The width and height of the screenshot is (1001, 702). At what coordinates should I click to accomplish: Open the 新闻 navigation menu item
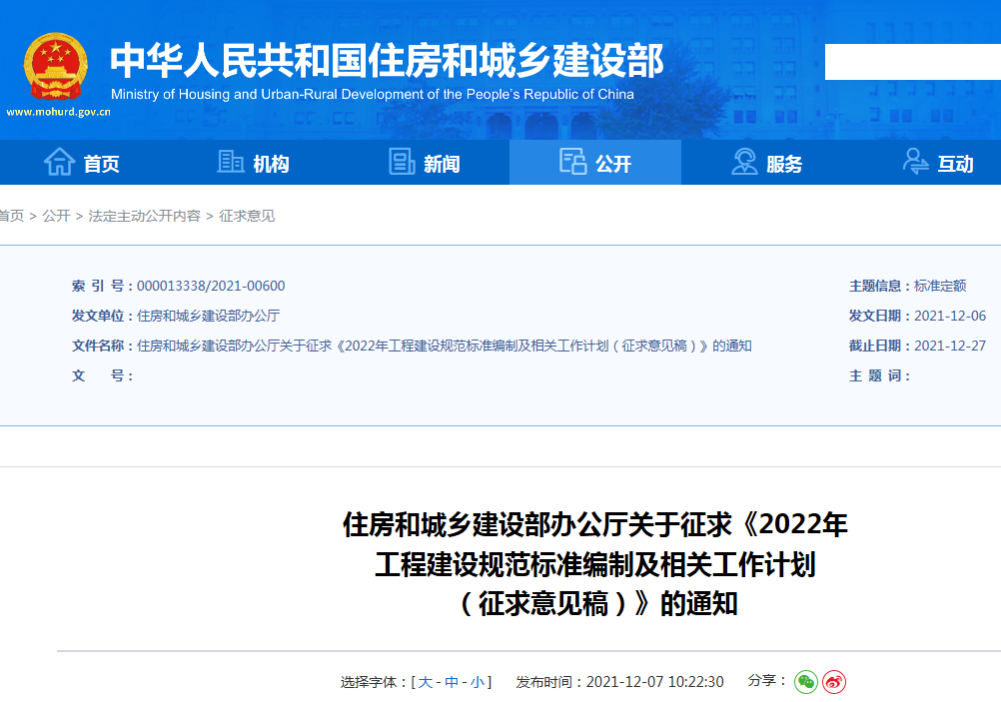pyautogui.click(x=424, y=163)
